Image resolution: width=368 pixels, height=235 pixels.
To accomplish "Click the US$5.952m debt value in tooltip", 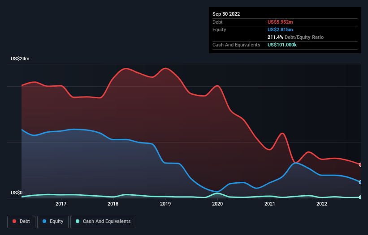I will pyautogui.click(x=280, y=22).
